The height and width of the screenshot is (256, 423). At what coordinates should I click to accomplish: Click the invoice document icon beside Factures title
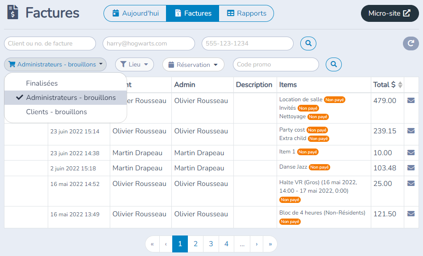pos(12,12)
